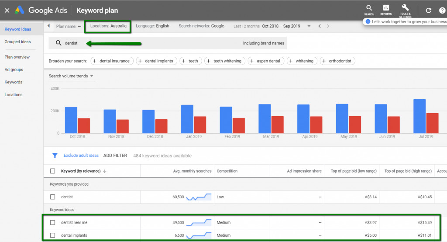Open Plan overview in the sidebar

(17, 57)
